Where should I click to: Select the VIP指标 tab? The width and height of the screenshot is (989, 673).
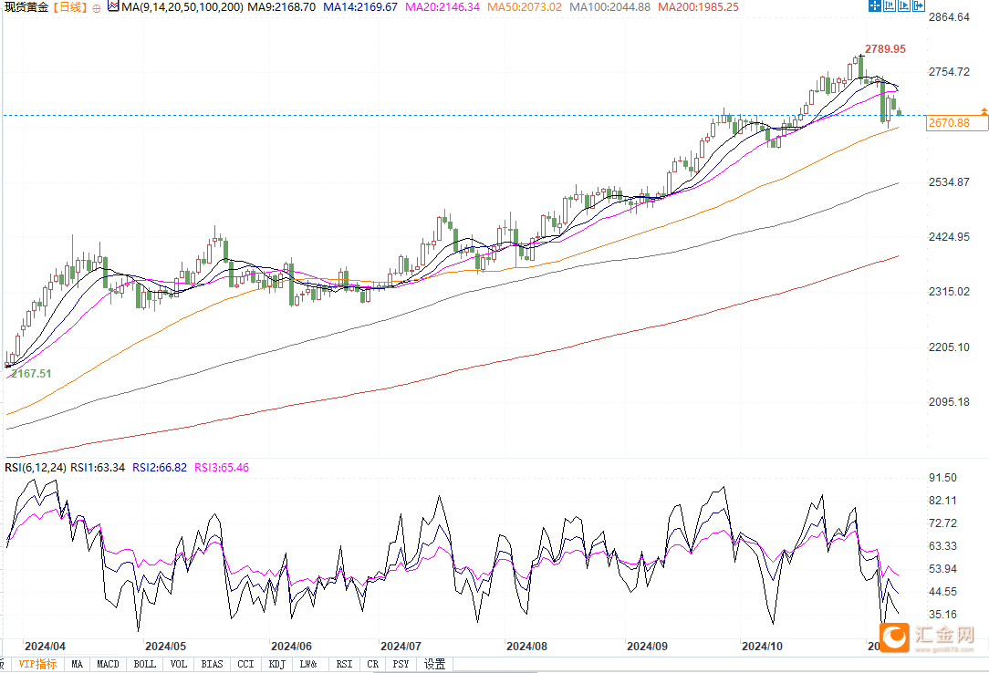(38, 665)
